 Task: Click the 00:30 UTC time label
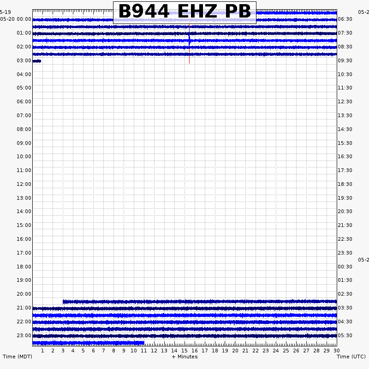pyautogui.click(x=345, y=267)
